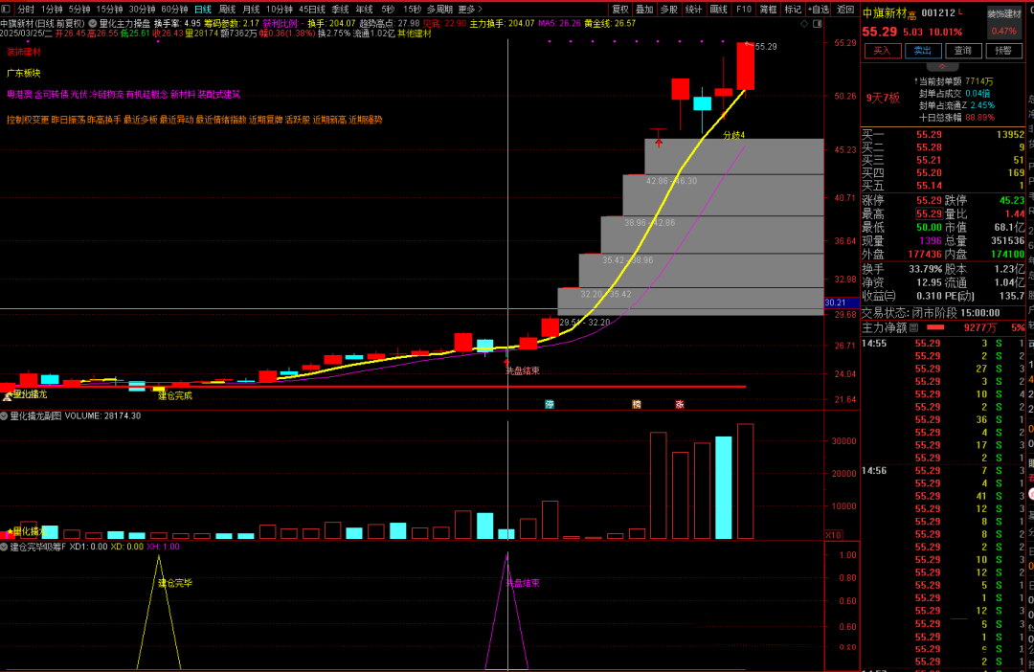
Task: Click the red arrow signal under candle
Action: point(659,141)
